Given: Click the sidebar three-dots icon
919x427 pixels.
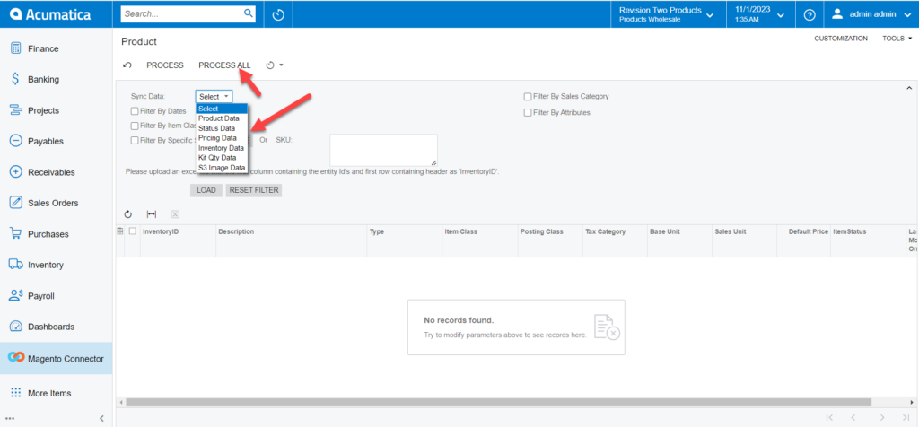Looking at the screenshot, I should (9, 419).
